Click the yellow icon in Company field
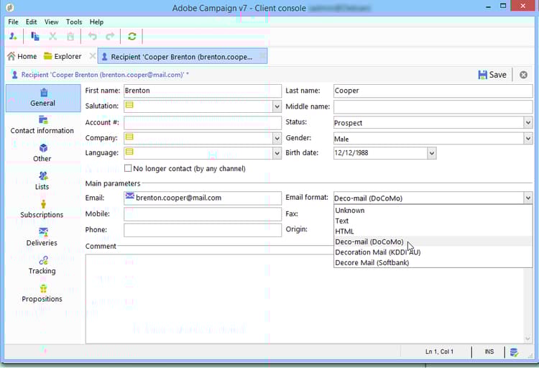This screenshot has height=368, width=539. [129, 137]
